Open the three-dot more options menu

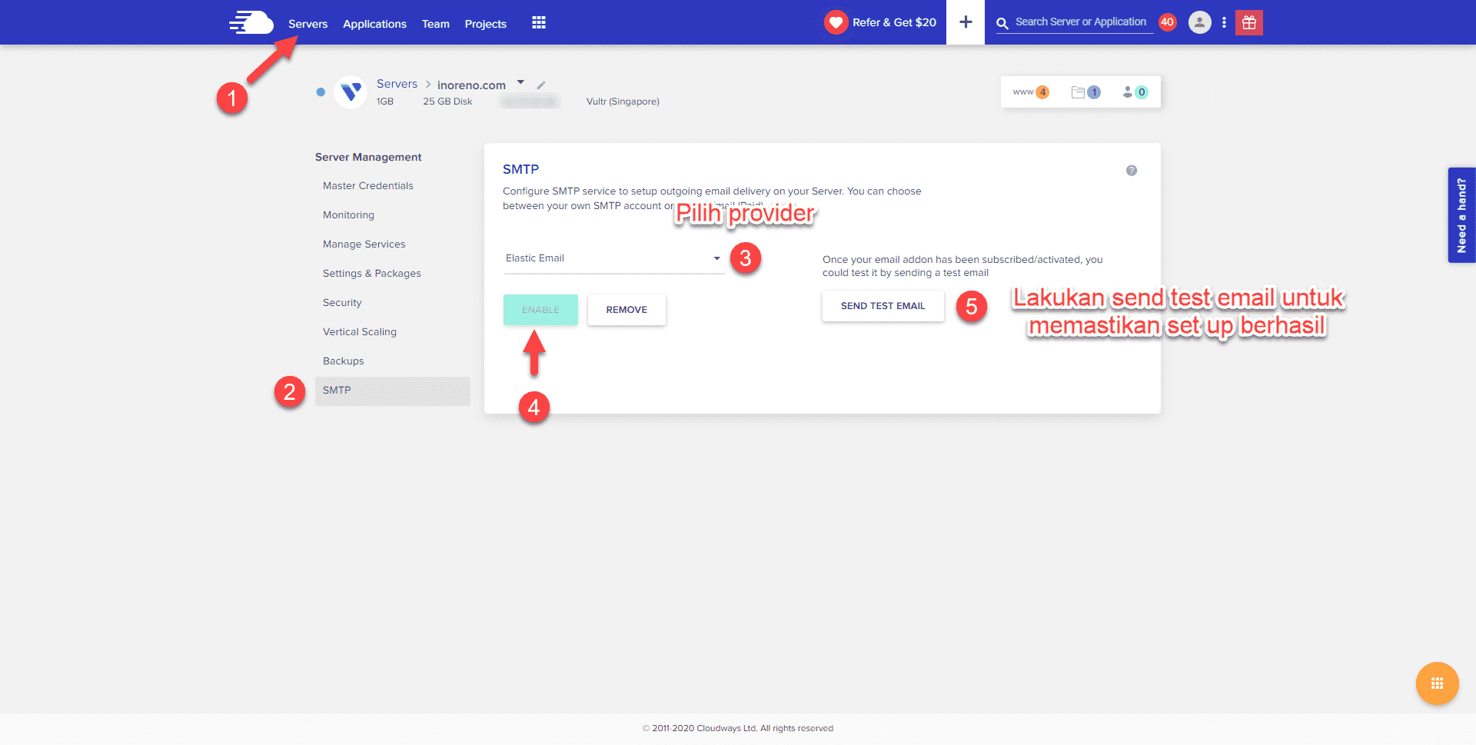click(x=1224, y=22)
